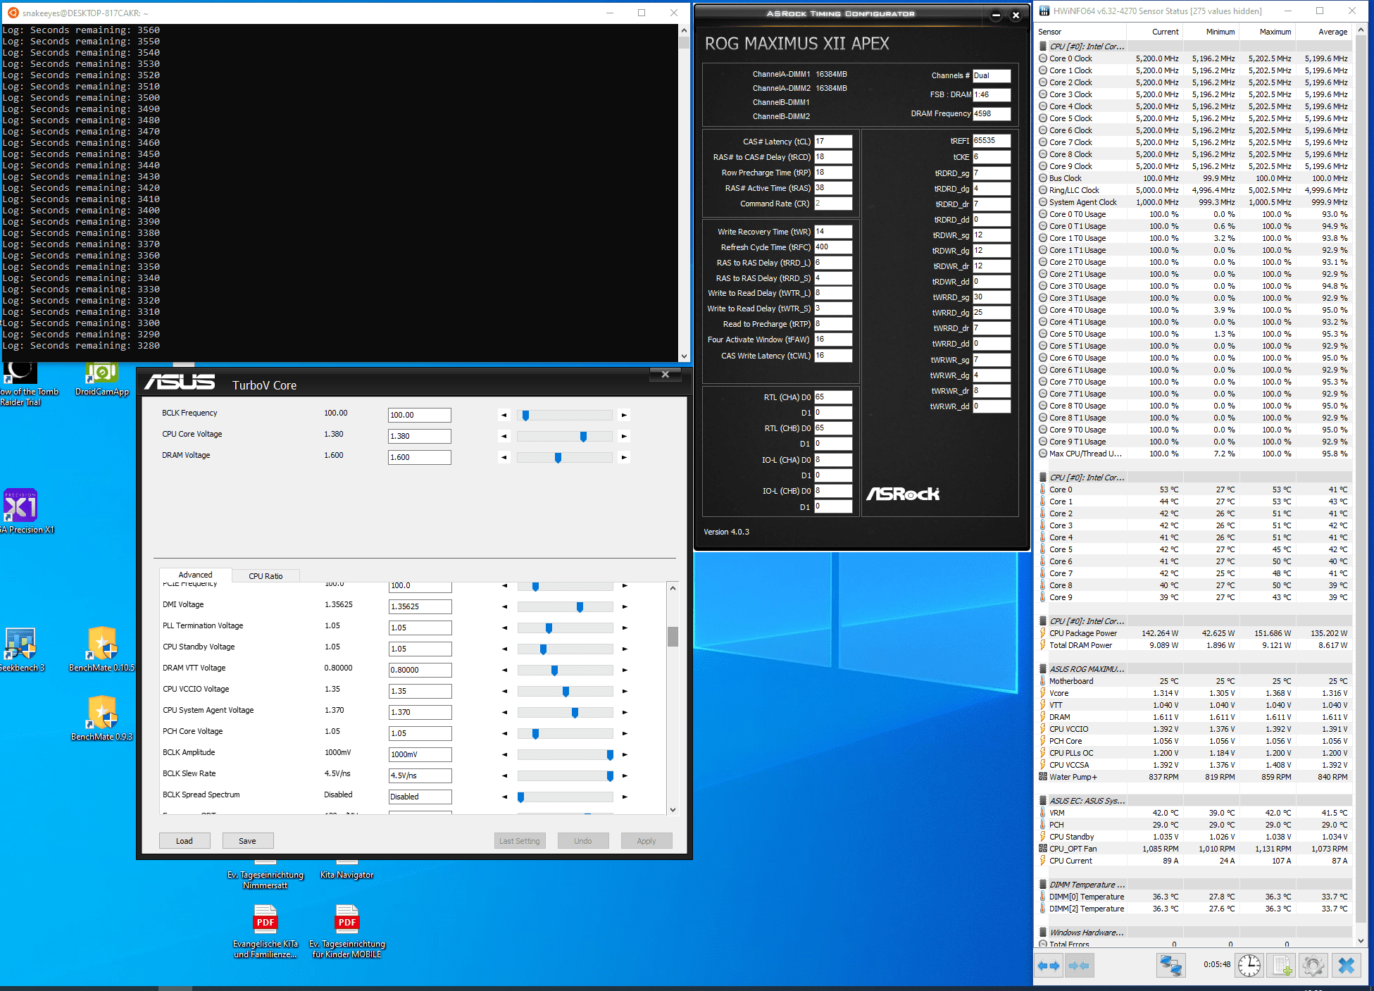Decrease PCH Core Voltage with left arrow

coord(505,734)
